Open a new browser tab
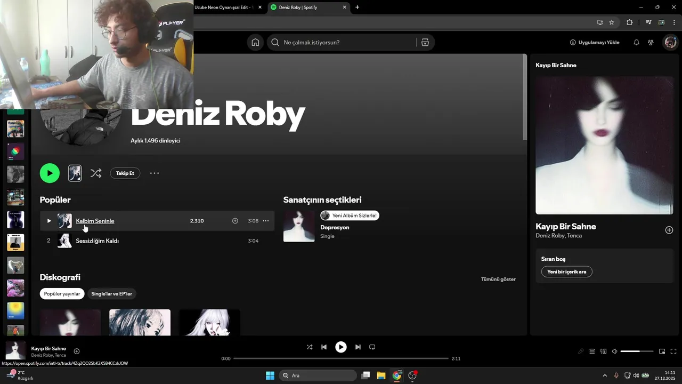Viewport: 682px width, 384px height. pos(357,7)
